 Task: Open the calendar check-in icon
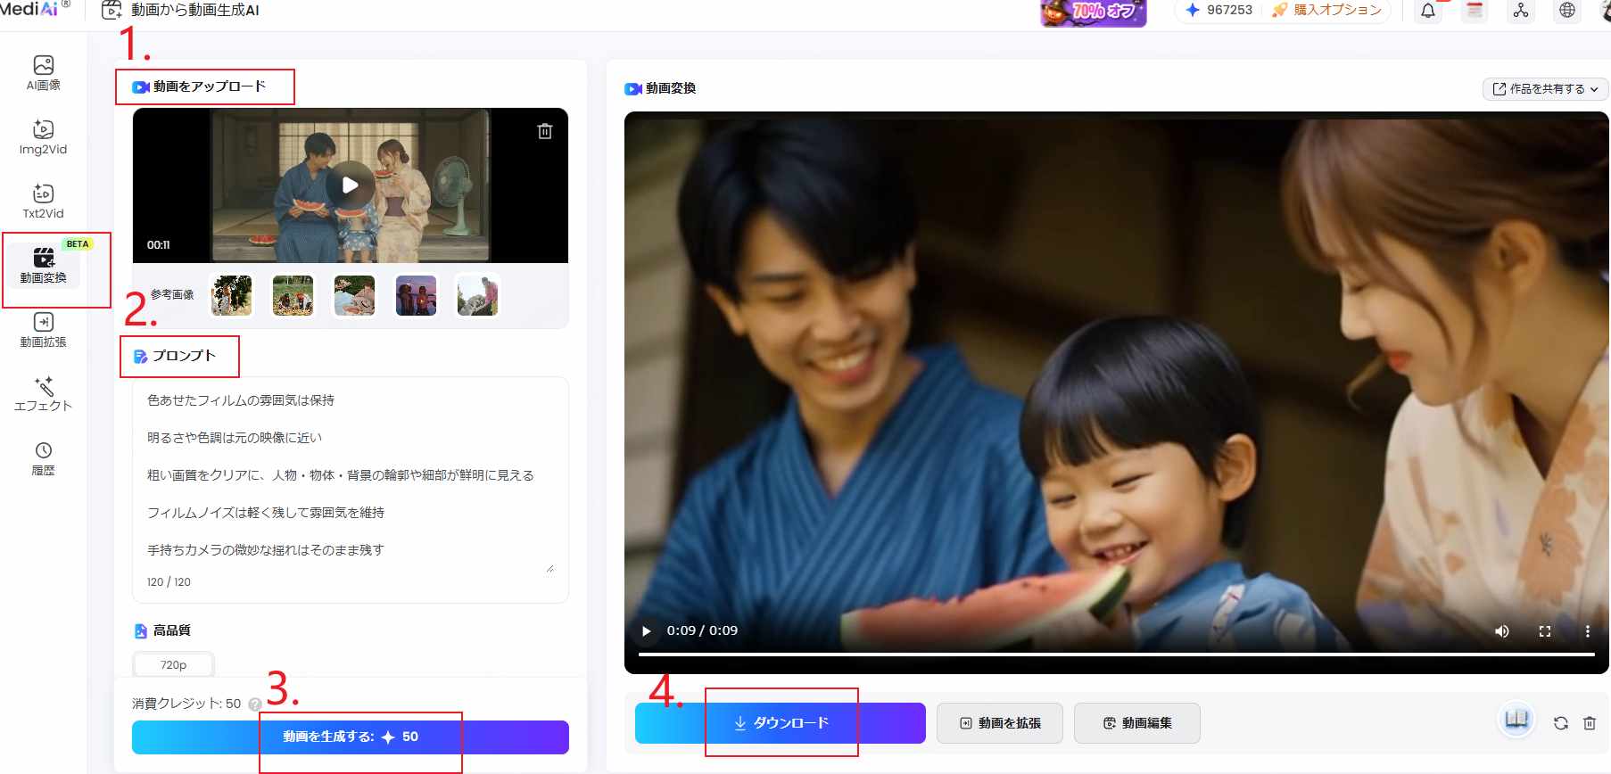(1475, 11)
